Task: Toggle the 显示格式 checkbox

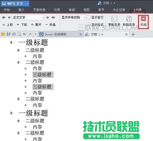Action: pyautogui.click(x=88, y=24)
